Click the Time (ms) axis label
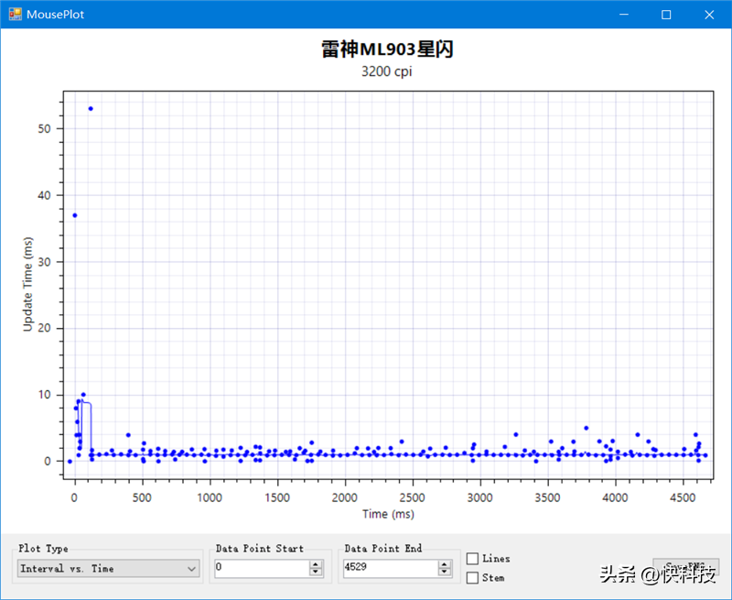Screen dimensions: 732x600 (x=388, y=514)
